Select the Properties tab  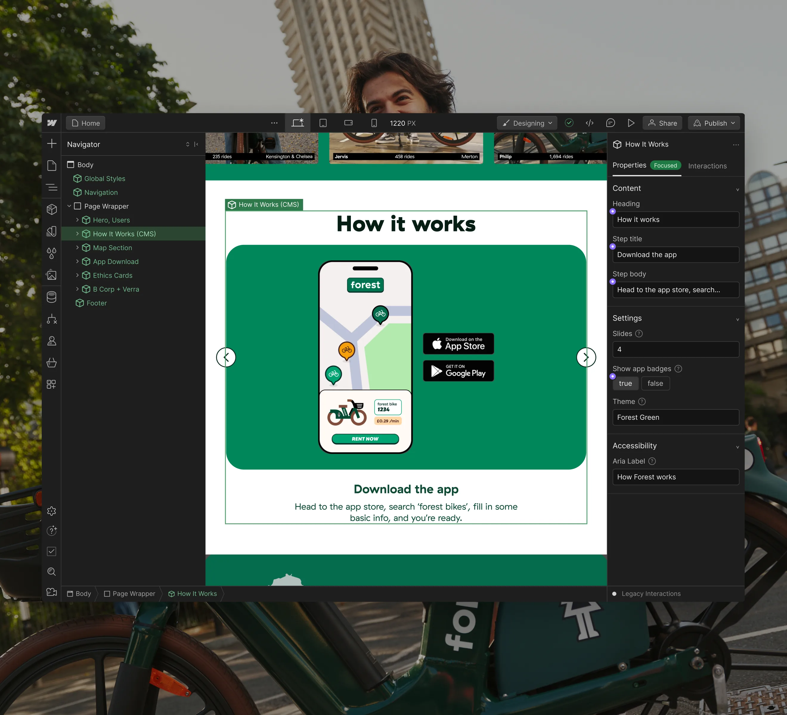pos(629,165)
